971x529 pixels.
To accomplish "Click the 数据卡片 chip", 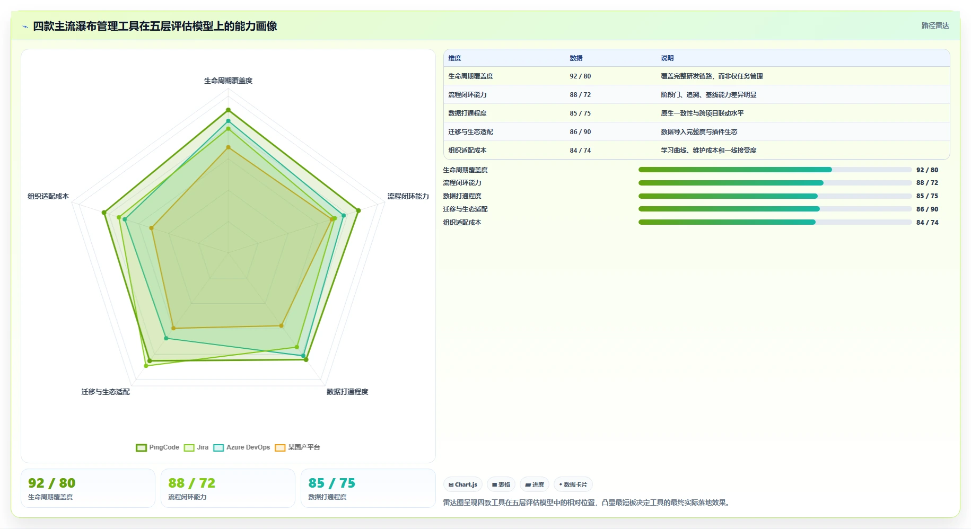I will coord(573,484).
